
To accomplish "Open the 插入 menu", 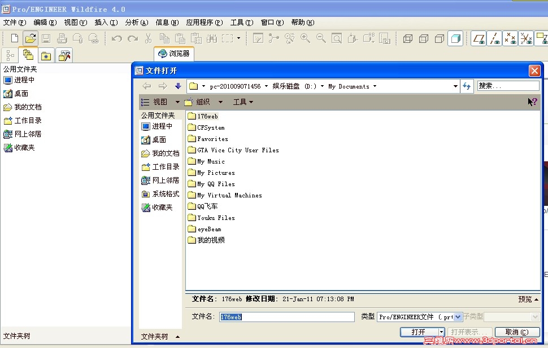I will 106,23.
